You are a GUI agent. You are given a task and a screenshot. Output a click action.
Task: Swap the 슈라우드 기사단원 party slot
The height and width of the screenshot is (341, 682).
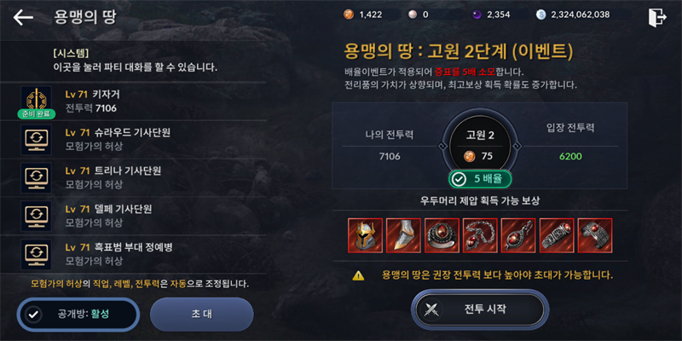[36, 140]
